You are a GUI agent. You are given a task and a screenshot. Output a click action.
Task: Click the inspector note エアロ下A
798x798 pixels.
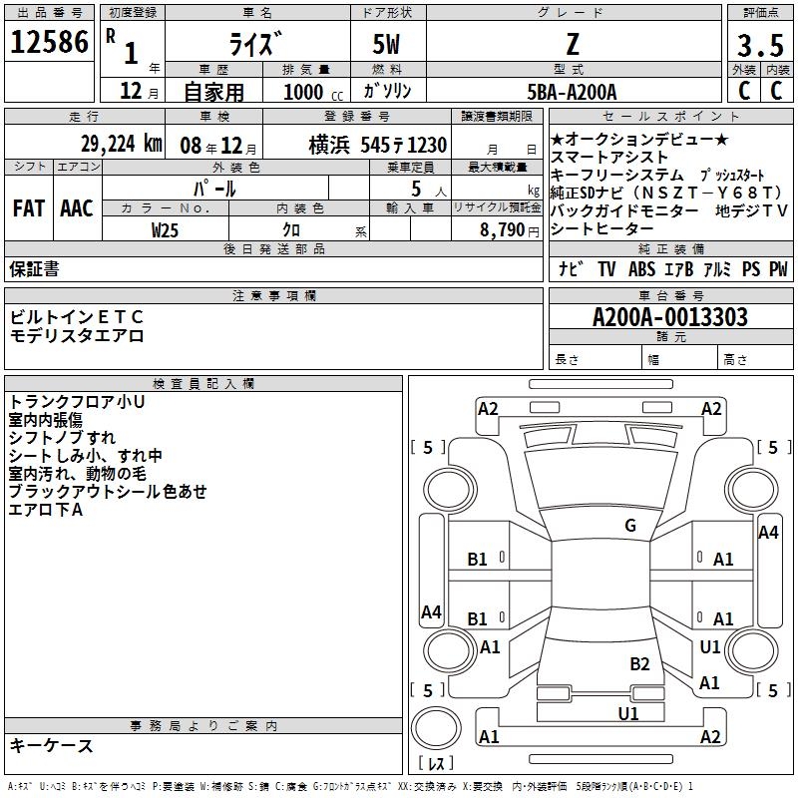45,510
